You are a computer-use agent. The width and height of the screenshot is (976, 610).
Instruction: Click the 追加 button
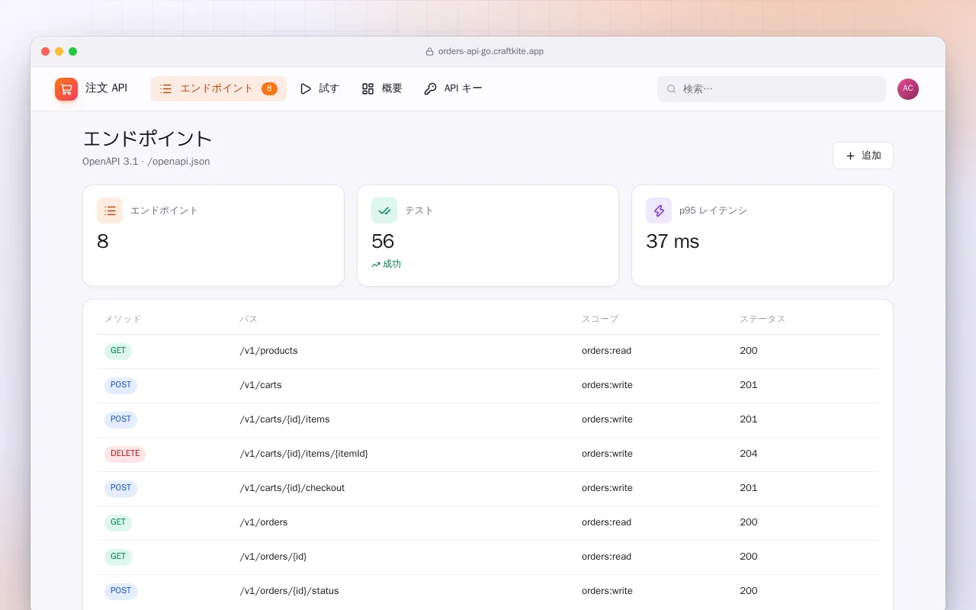tap(863, 156)
